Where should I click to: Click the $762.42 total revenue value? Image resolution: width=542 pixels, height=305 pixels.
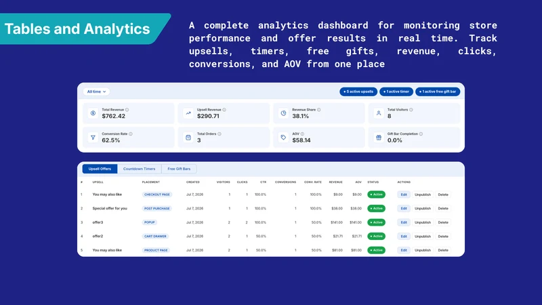coord(114,116)
